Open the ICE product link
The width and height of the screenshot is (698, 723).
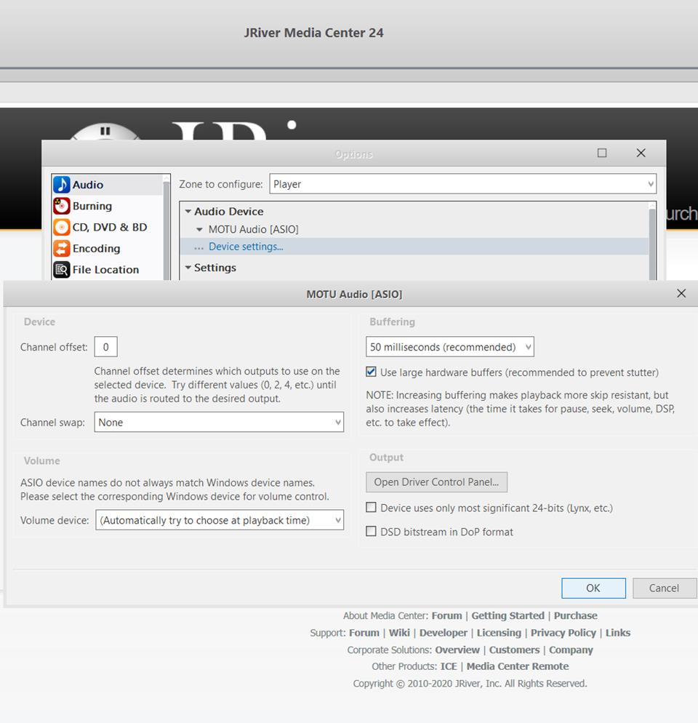tap(449, 666)
